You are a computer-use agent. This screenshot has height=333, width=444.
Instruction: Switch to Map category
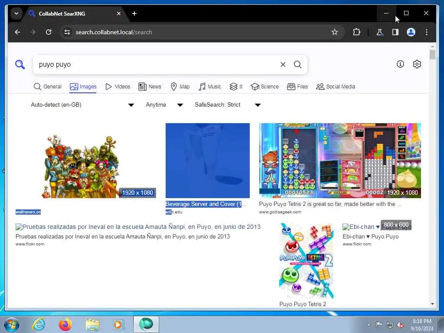point(180,87)
